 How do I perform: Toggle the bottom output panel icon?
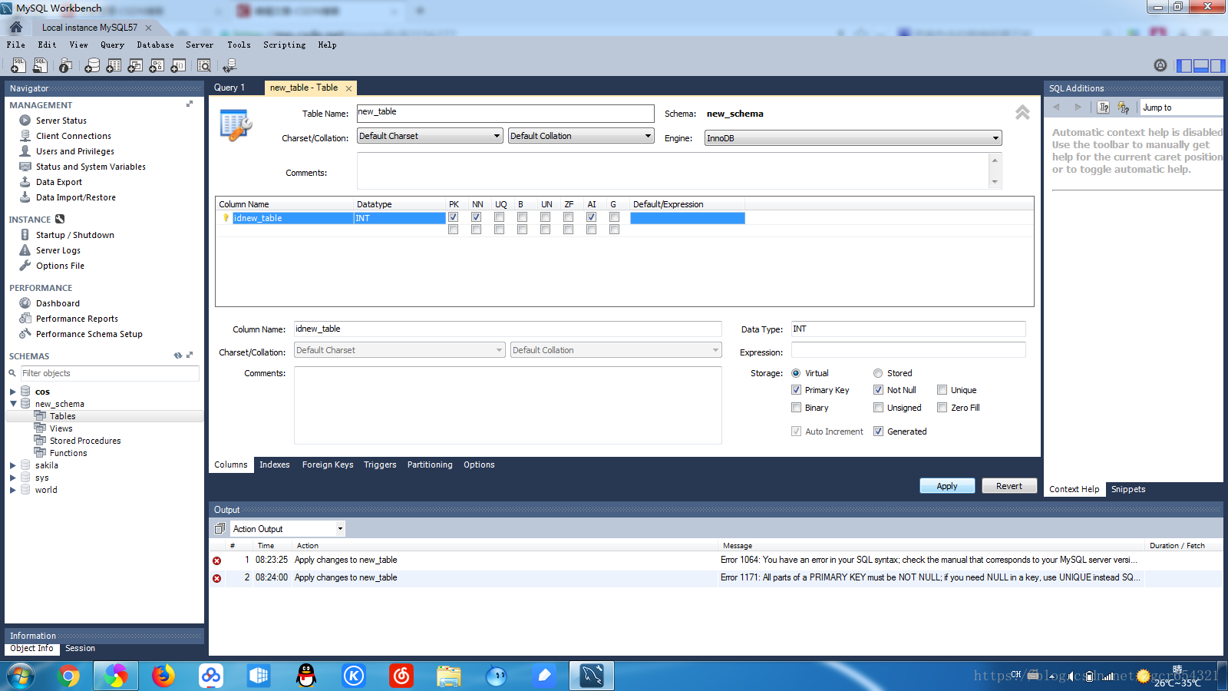click(1201, 66)
